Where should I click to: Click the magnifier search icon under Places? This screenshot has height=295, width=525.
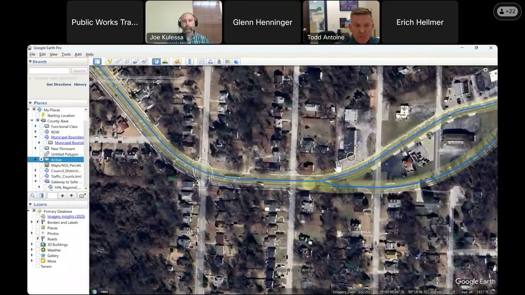pos(32,195)
